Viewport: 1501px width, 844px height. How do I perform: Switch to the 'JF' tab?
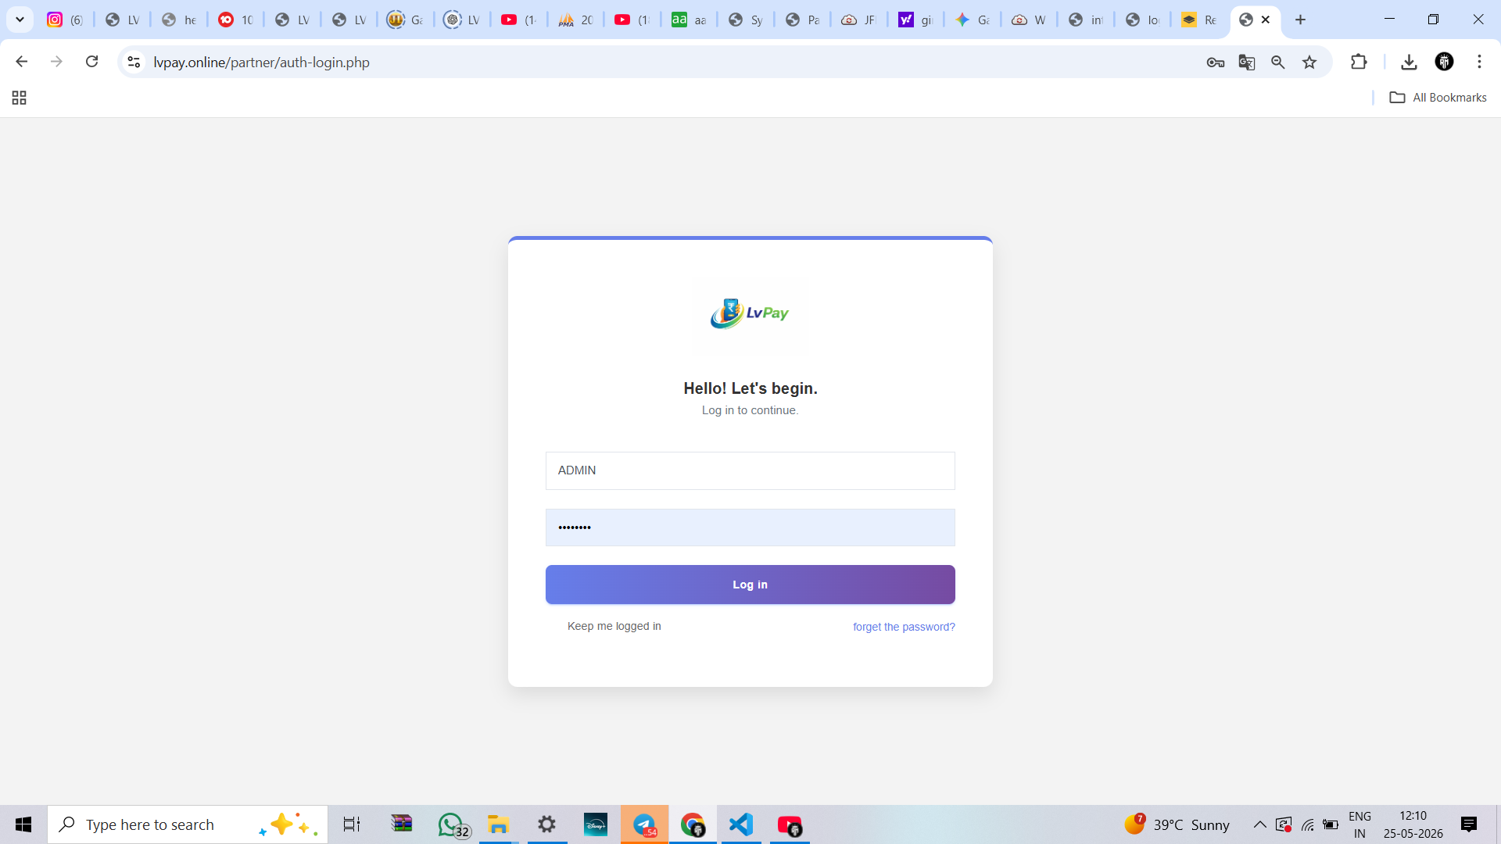(859, 20)
